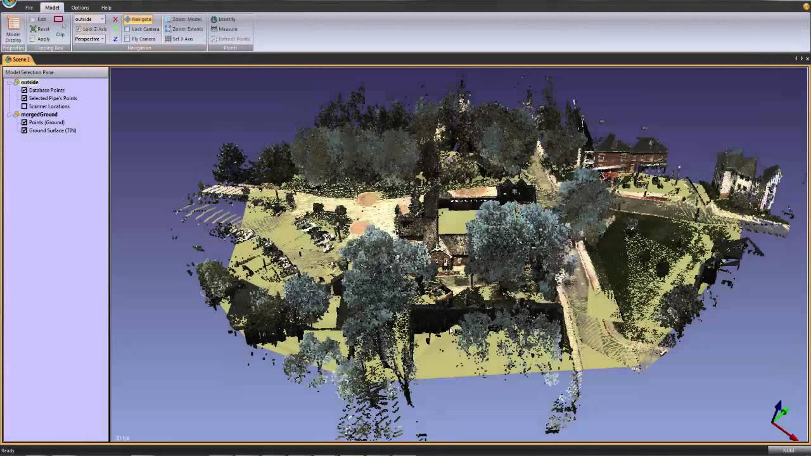Screen dimensions: 811x456
Task: Click the red X axis view icon
Action: pyautogui.click(x=115, y=19)
